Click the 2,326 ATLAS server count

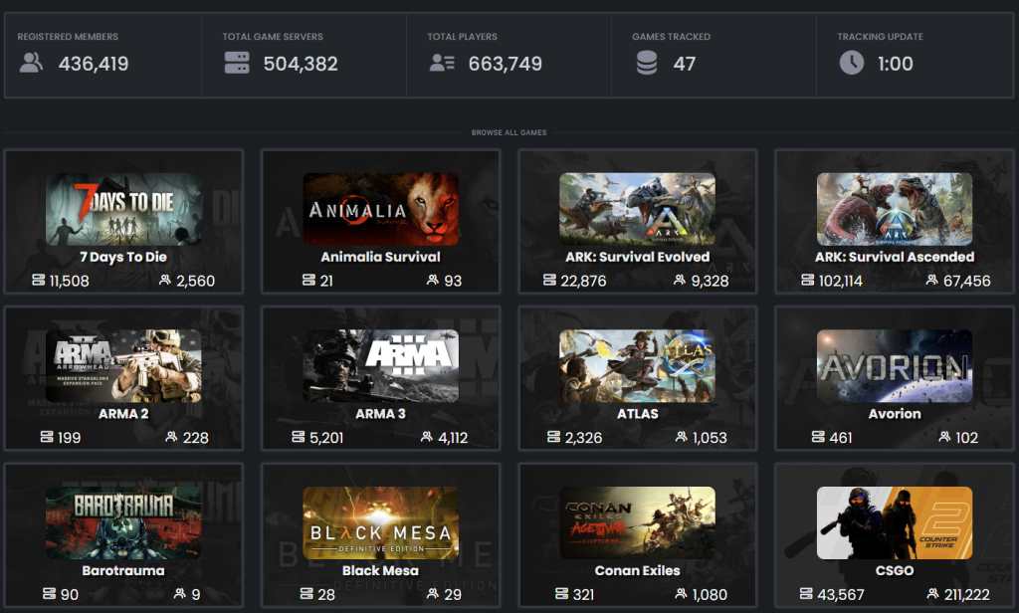pyautogui.click(x=583, y=438)
